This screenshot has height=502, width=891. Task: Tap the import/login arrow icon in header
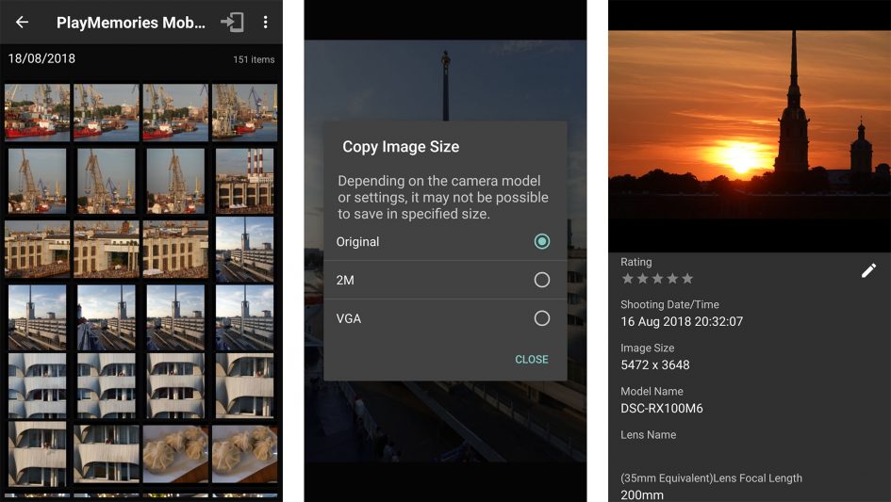(232, 23)
